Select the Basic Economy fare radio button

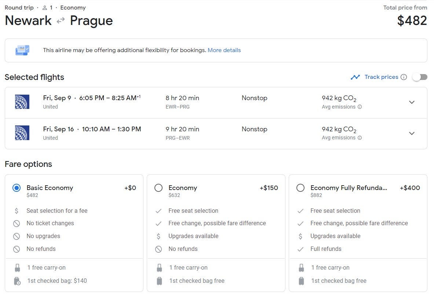(17, 188)
